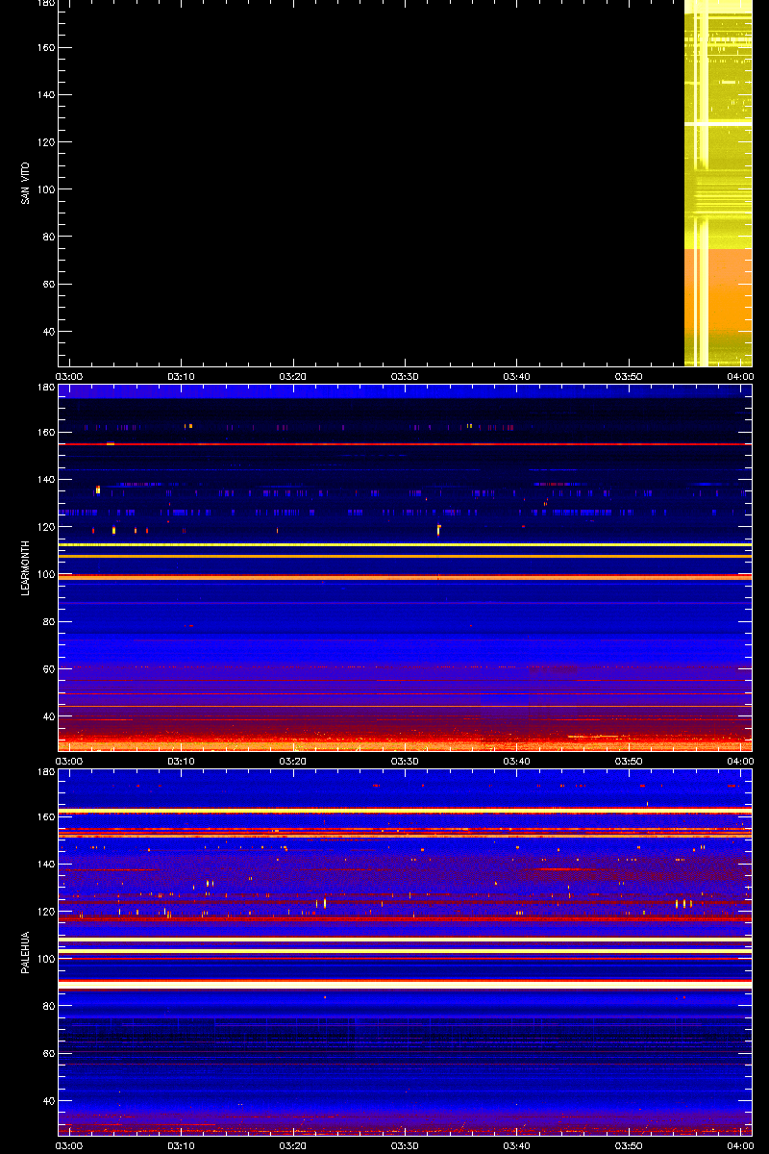Screen dimensions: 769x1154
Task: Click the 04:00 time tick under Learmonth
Action: coord(740,761)
